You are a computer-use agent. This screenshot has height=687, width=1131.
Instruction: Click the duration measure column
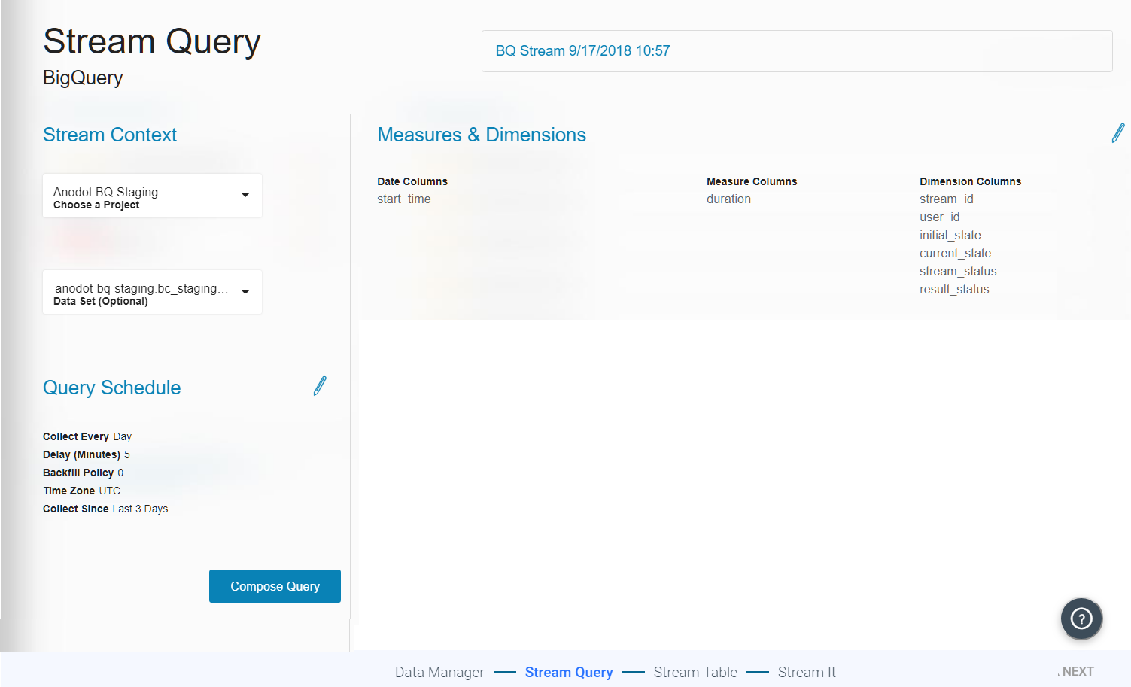pyautogui.click(x=728, y=199)
